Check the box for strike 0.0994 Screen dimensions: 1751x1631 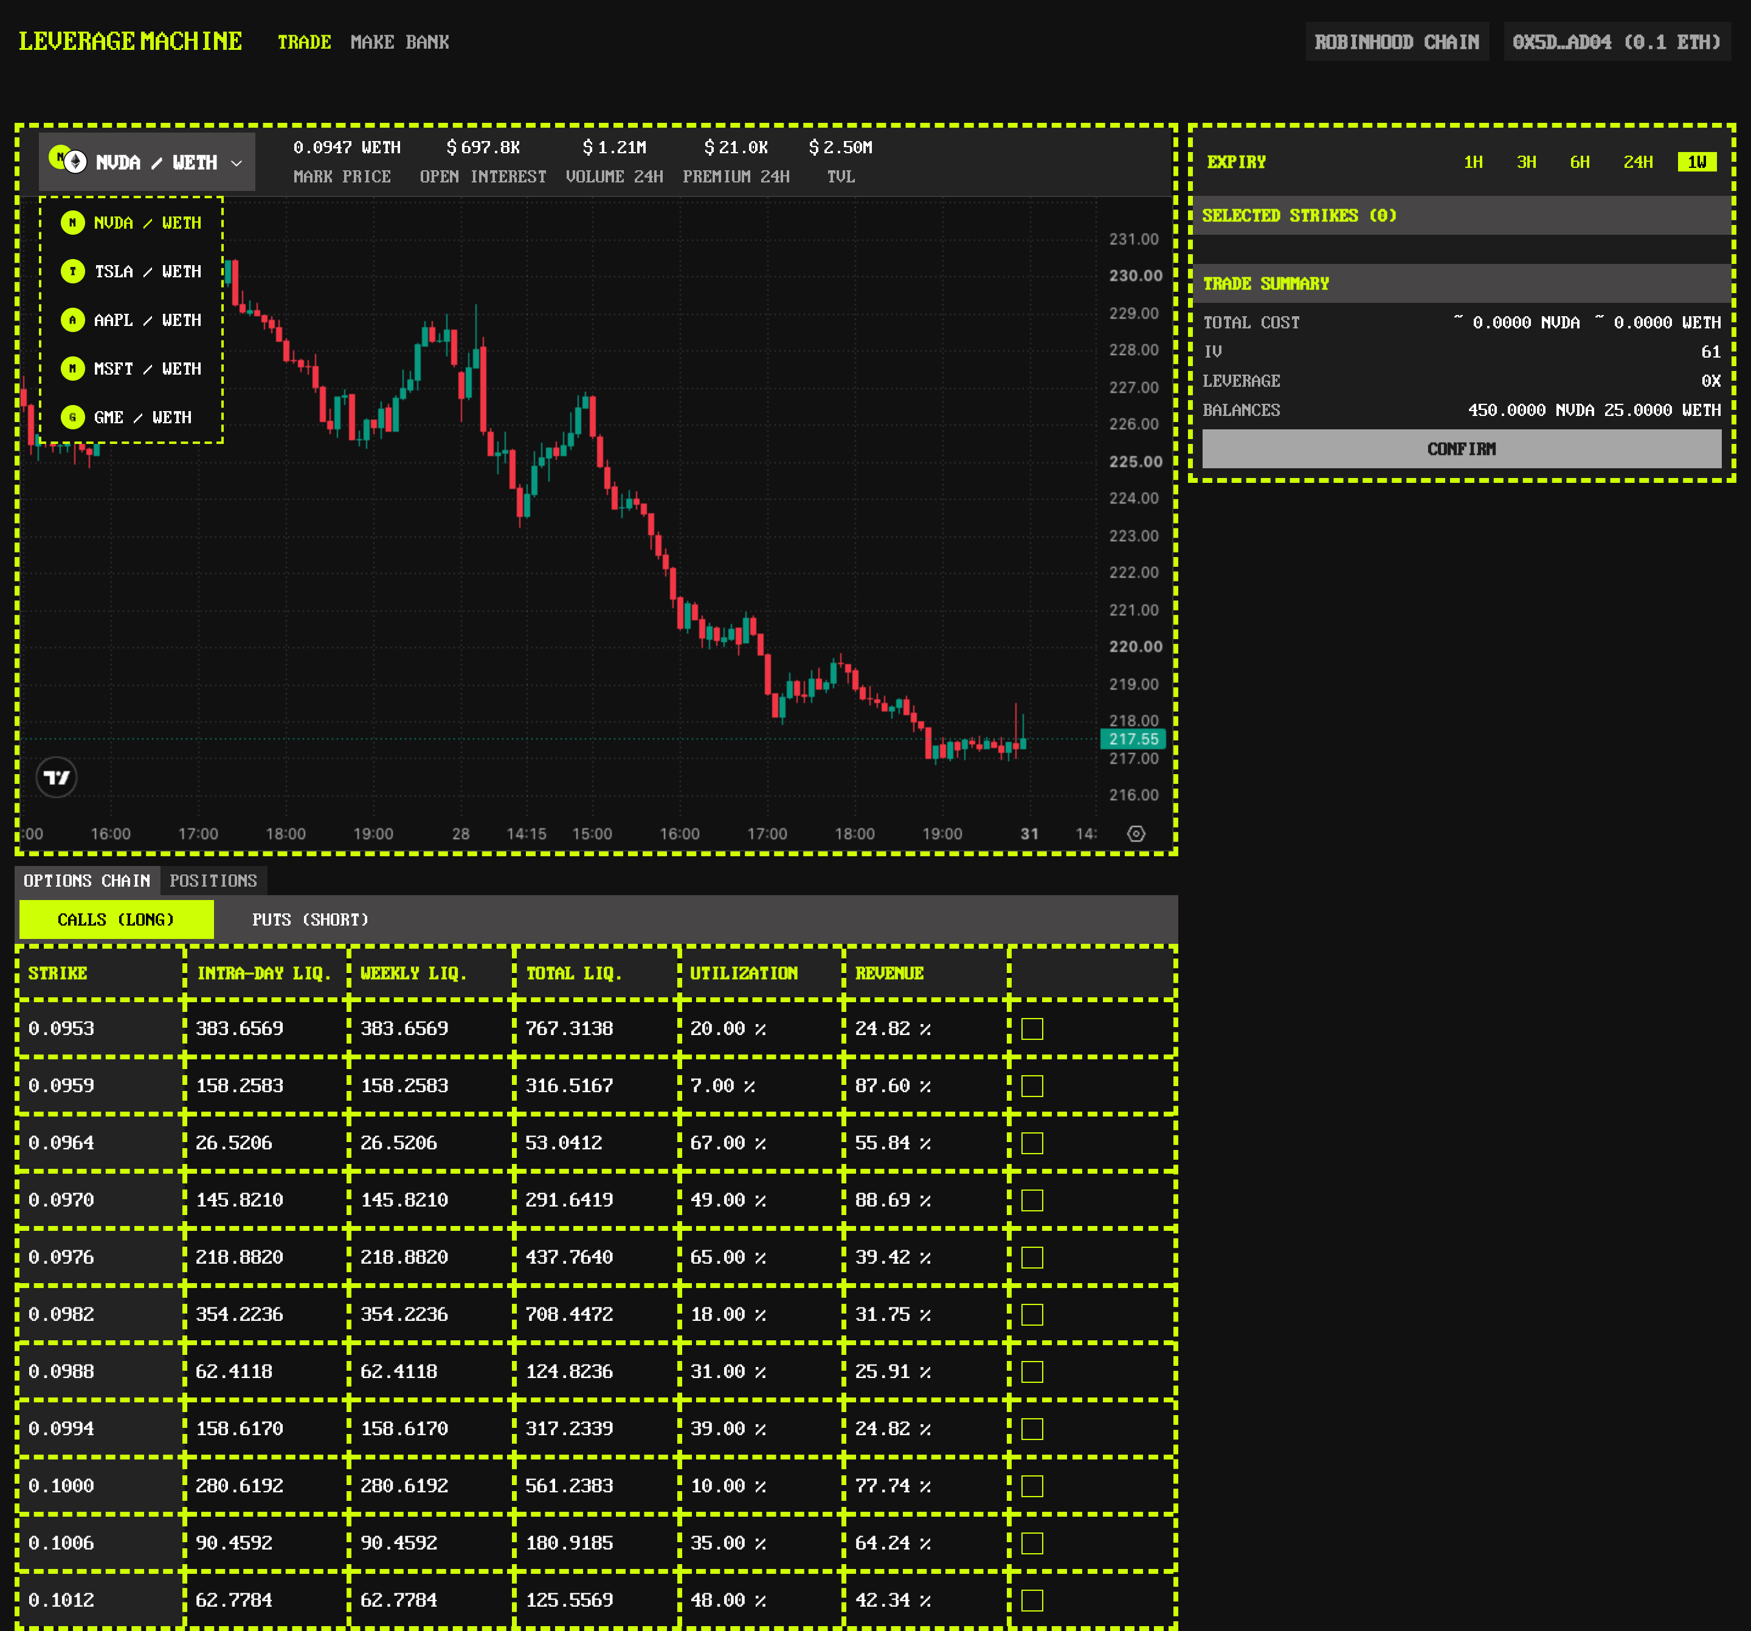point(1032,1429)
